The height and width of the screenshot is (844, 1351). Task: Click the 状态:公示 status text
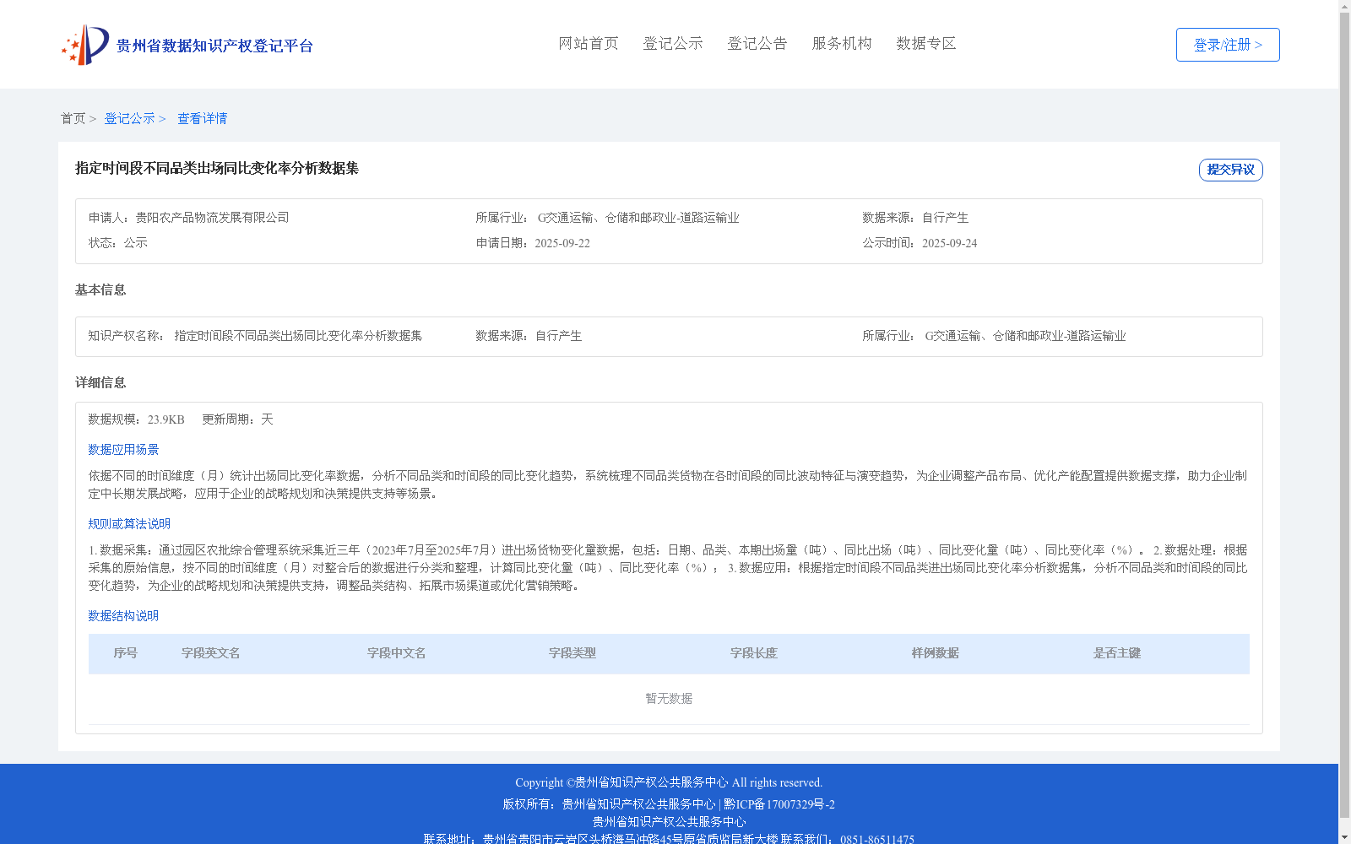coord(118,243)
